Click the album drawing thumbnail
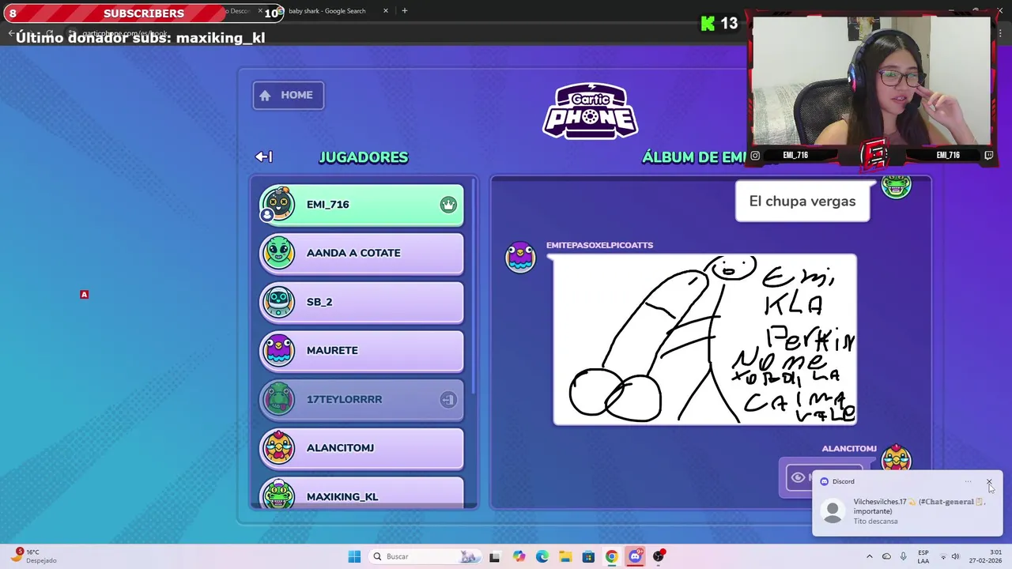1012x569 pixels. (x=704, y=340)
